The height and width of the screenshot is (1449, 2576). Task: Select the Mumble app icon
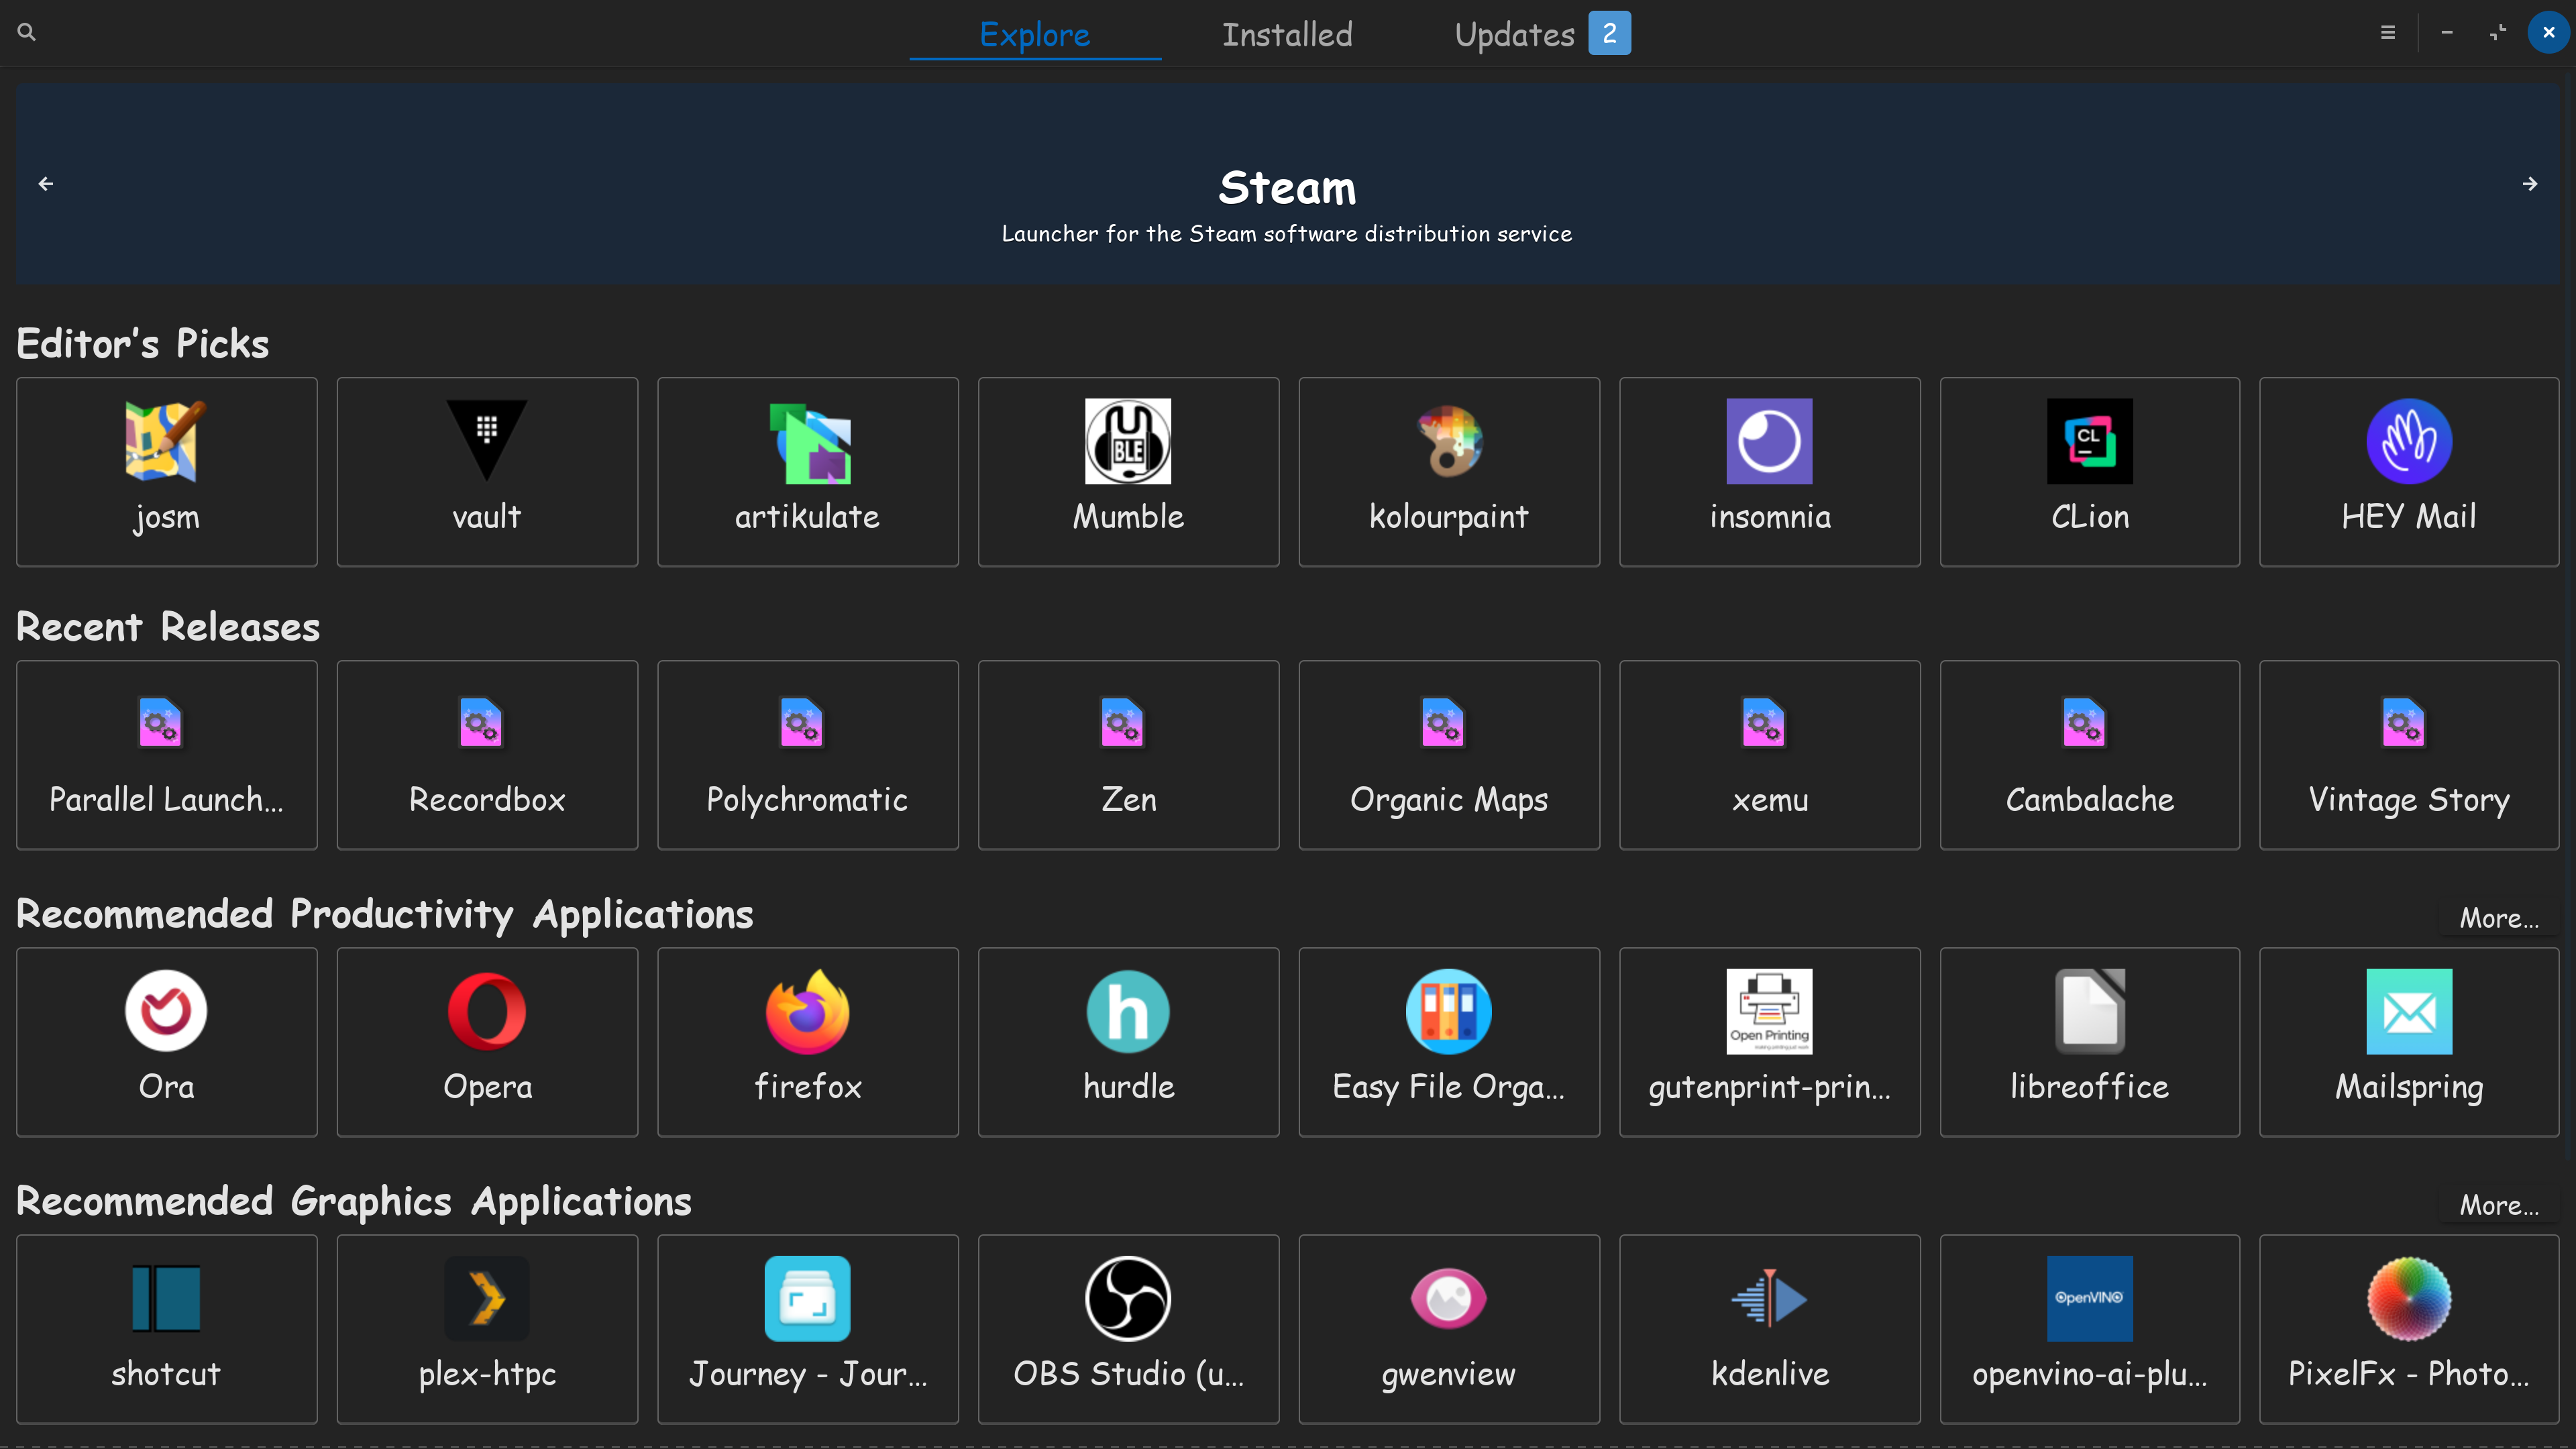coord(1128,442)
